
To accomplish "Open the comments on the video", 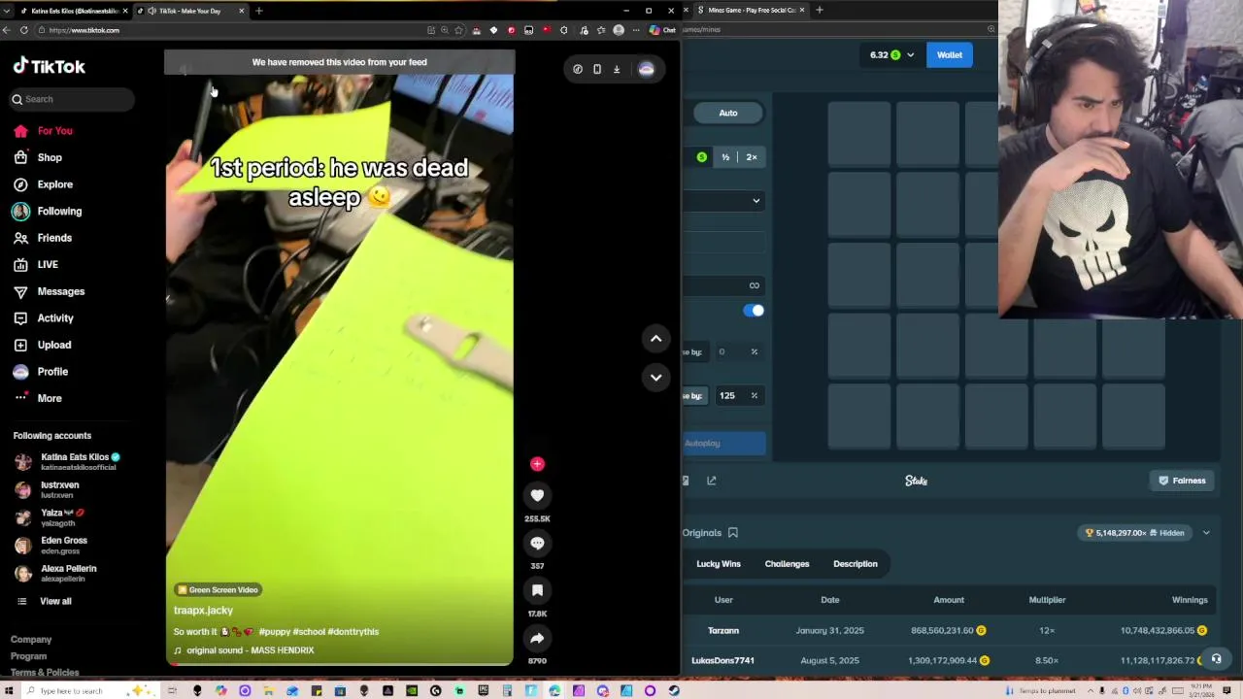I will click(x=537, y=544).
